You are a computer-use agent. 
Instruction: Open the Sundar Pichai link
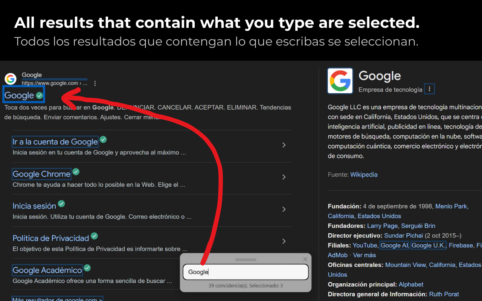tap(404, 236)
